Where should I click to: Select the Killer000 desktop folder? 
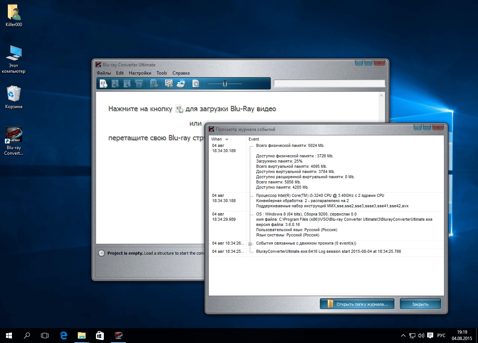(x=14, y=16)
